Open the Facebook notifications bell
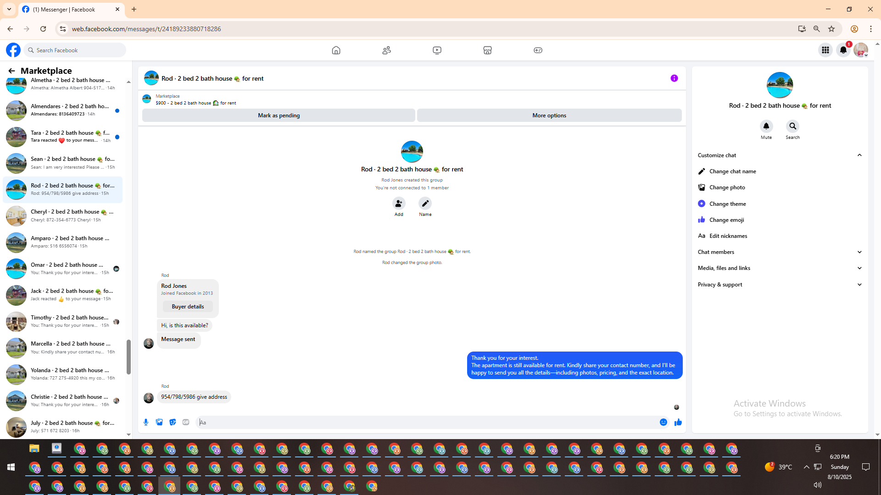This screenshot has width=881, height=495. [x=843, y=50]
